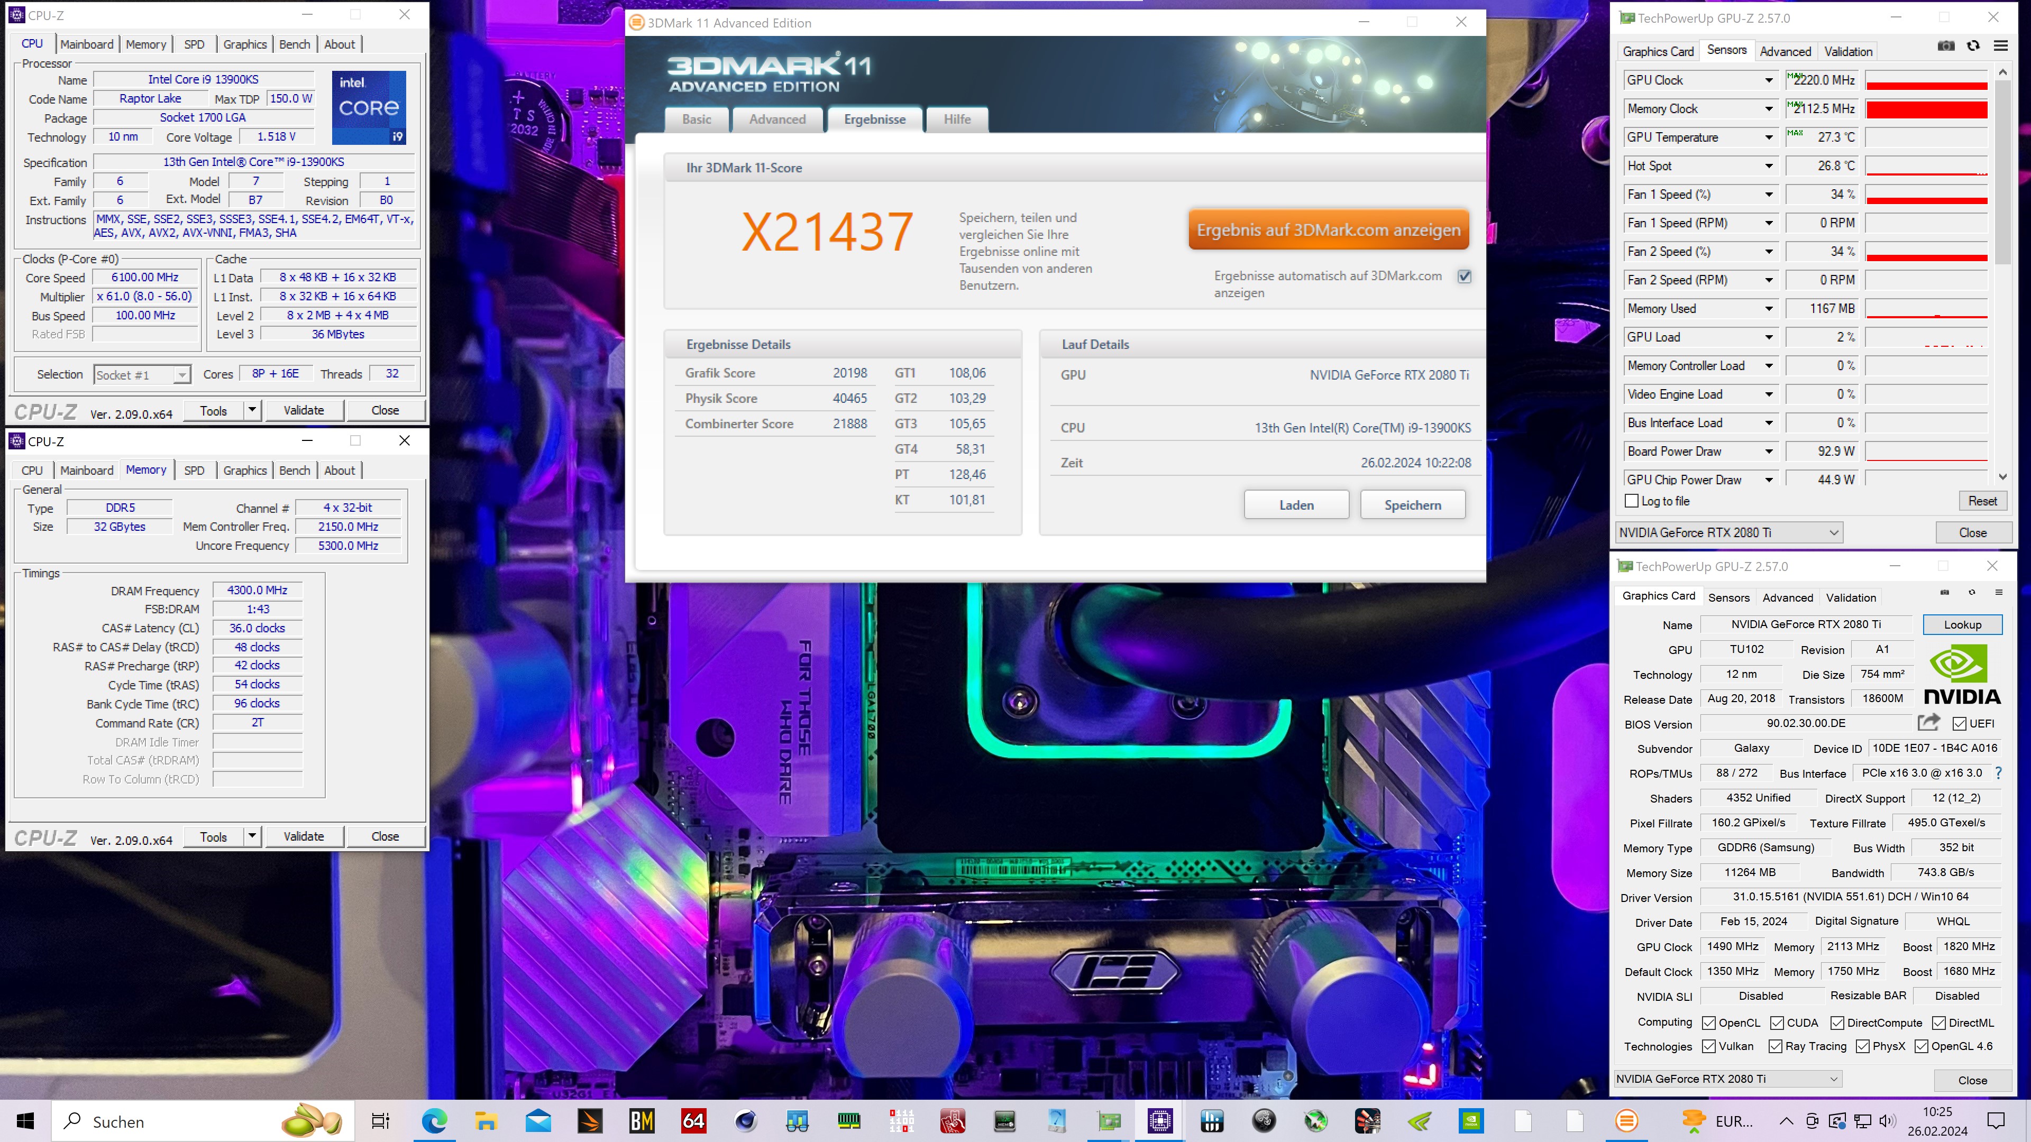Toggle the DirectCompute checkbox
2031x1142 pixels.
click(x=1837, y=1023)
